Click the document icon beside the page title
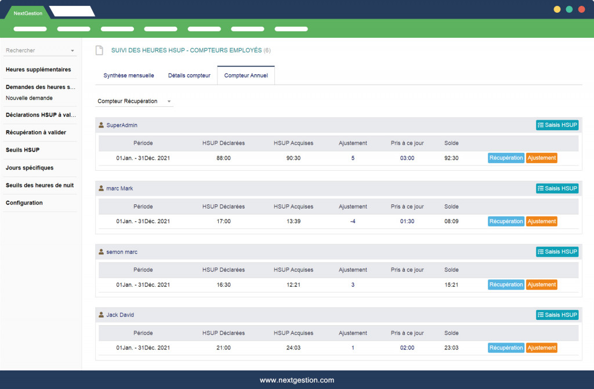Screen dimensions: 594x389 (x=99, y=51)
